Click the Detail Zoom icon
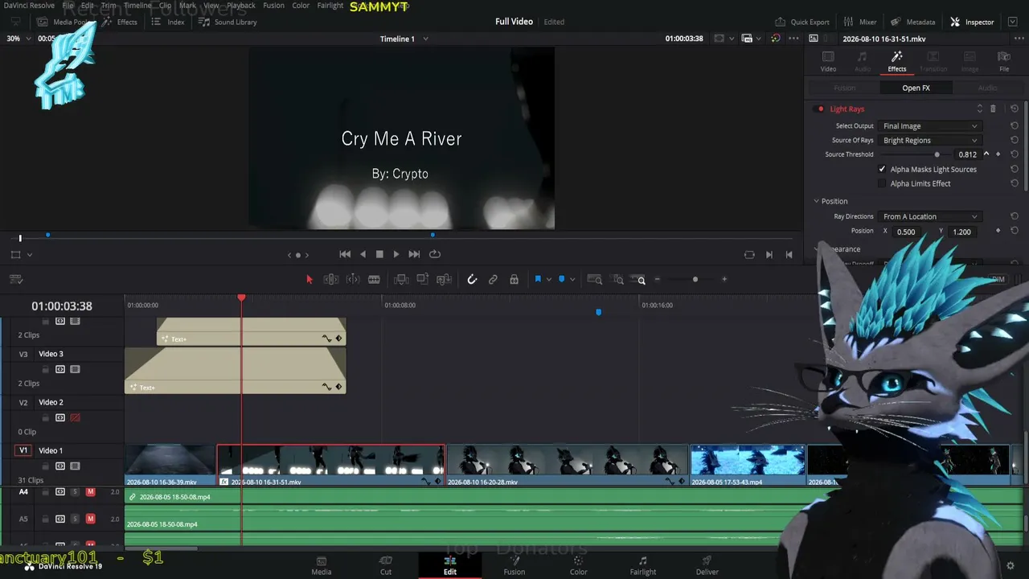Screen dimensions: 1029x579 coord(618,280)
